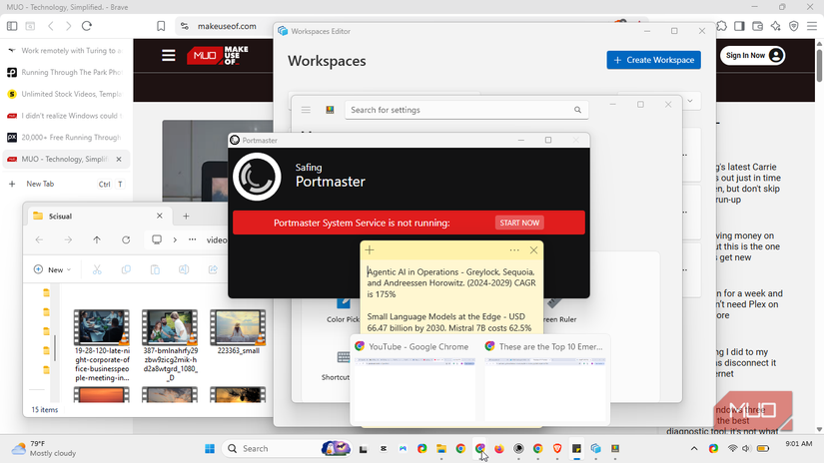This screenshot has width=824, height=463.
Task: Click the MUO Make Use Of logo
Action: tap(218, 55)
